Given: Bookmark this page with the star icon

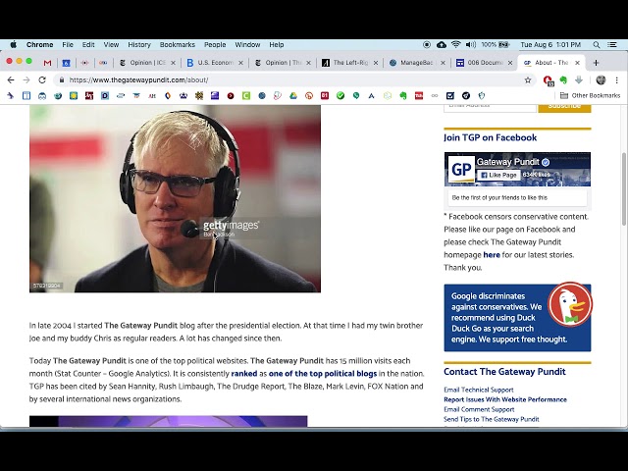Looking at the screenshot, I should [x=528, y=80].
